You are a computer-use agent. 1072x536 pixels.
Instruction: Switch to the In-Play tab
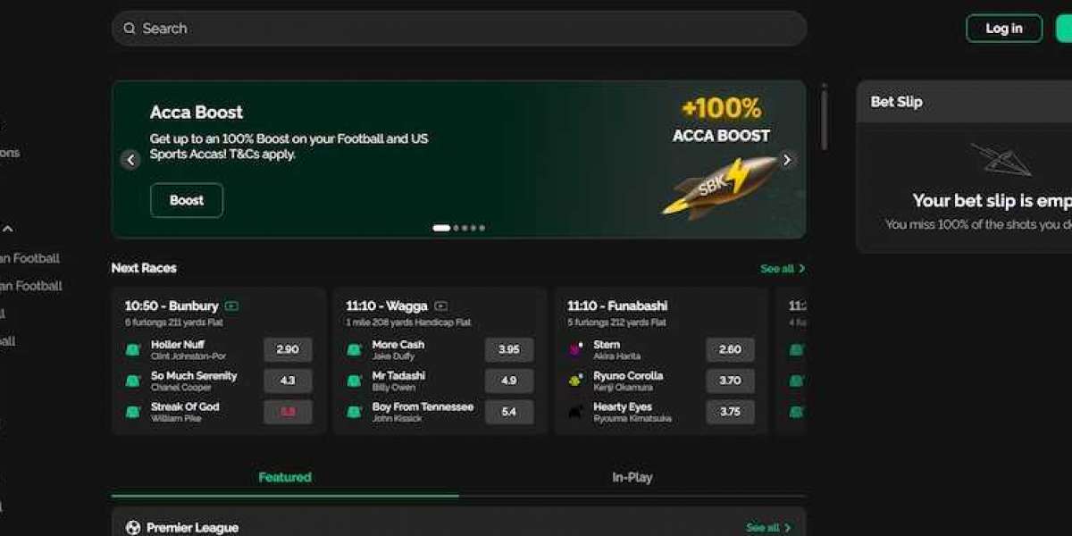click(x=632, y=477)
